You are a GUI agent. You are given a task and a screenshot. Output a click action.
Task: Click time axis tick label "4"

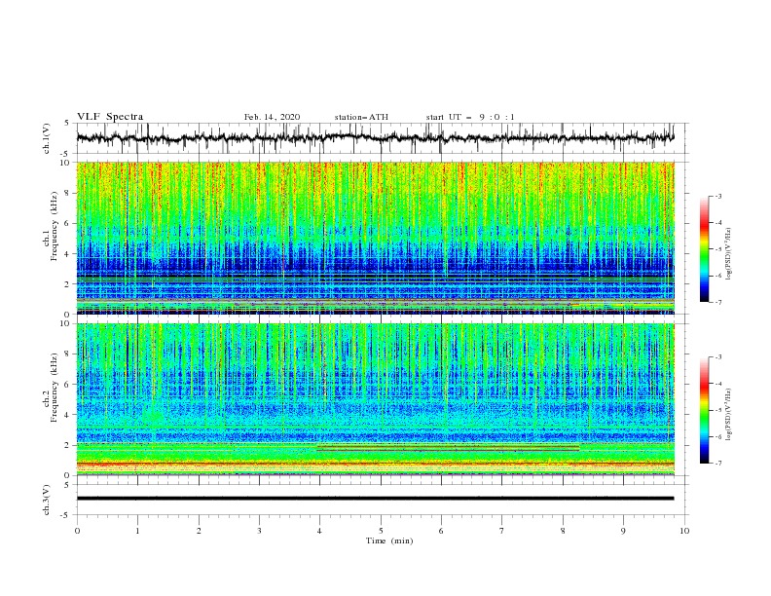pos(319,531)
